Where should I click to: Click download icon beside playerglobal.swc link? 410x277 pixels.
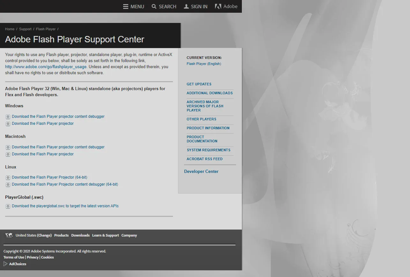click(8, 206)
